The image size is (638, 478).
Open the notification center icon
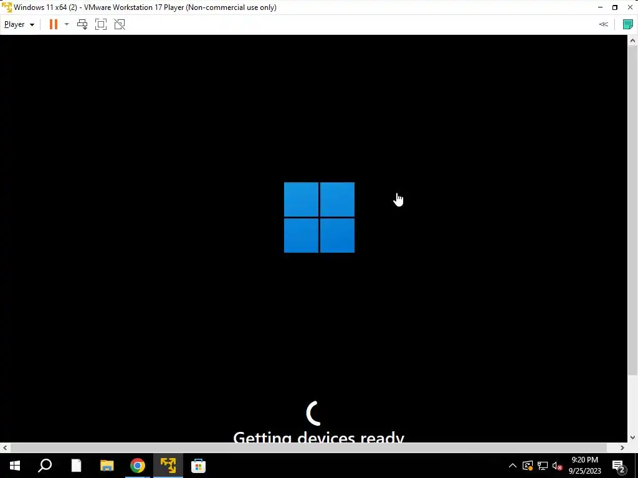tap(619, 466)
